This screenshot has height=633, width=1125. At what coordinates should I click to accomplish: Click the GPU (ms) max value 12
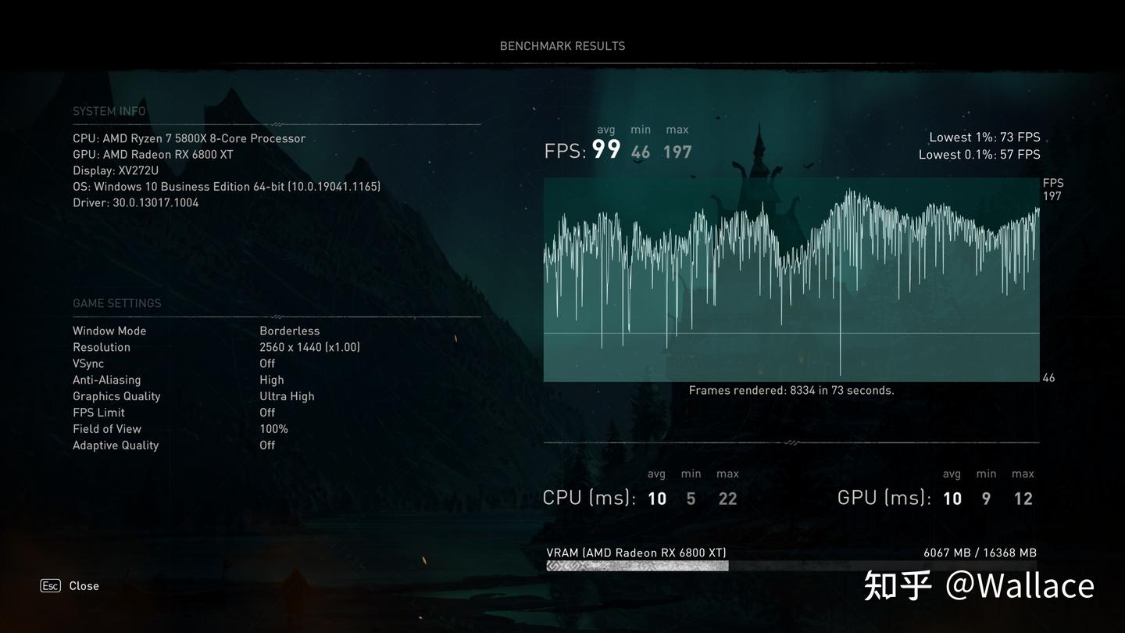tap(1023, 498)
